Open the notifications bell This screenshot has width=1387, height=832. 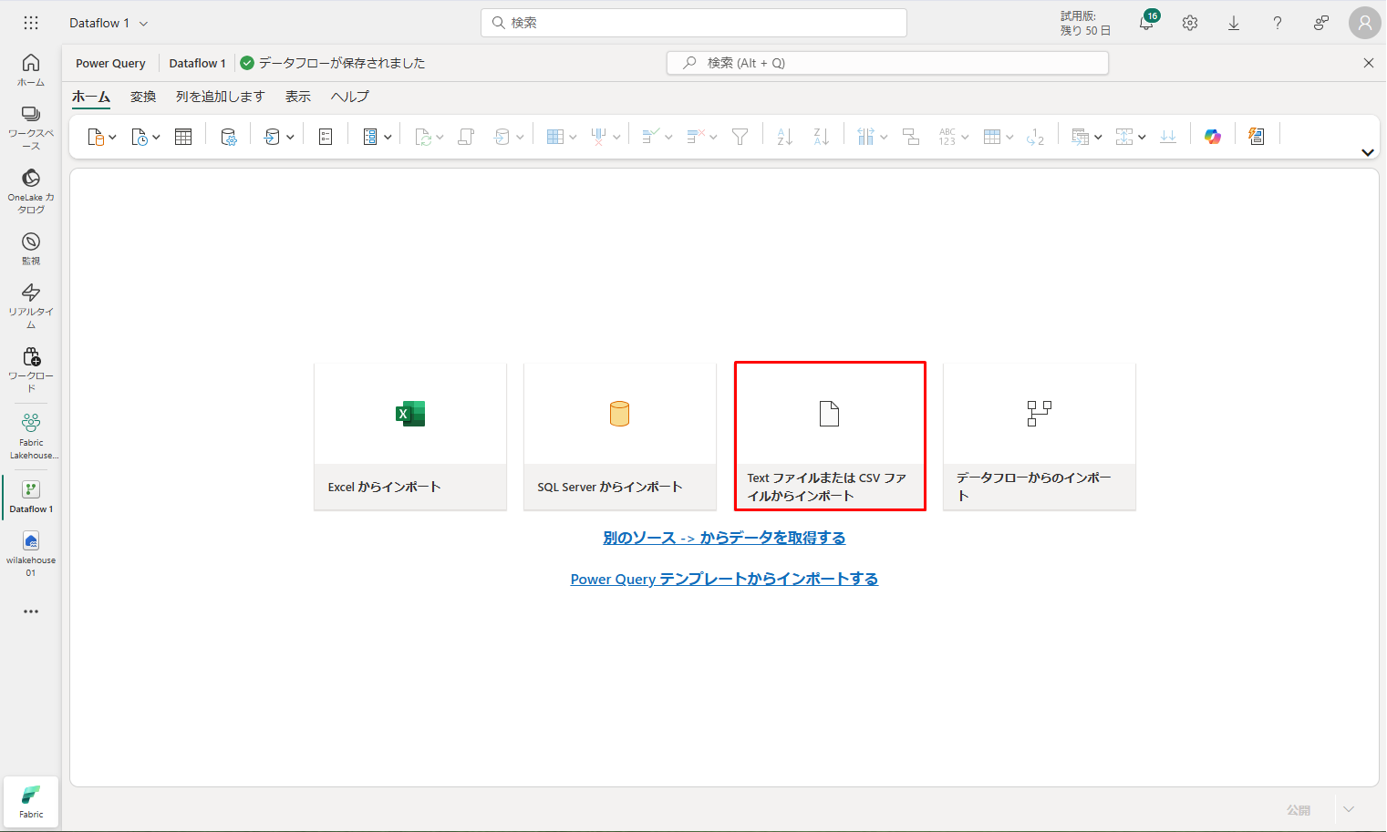pyautogui.click(x=1146, y=23)
